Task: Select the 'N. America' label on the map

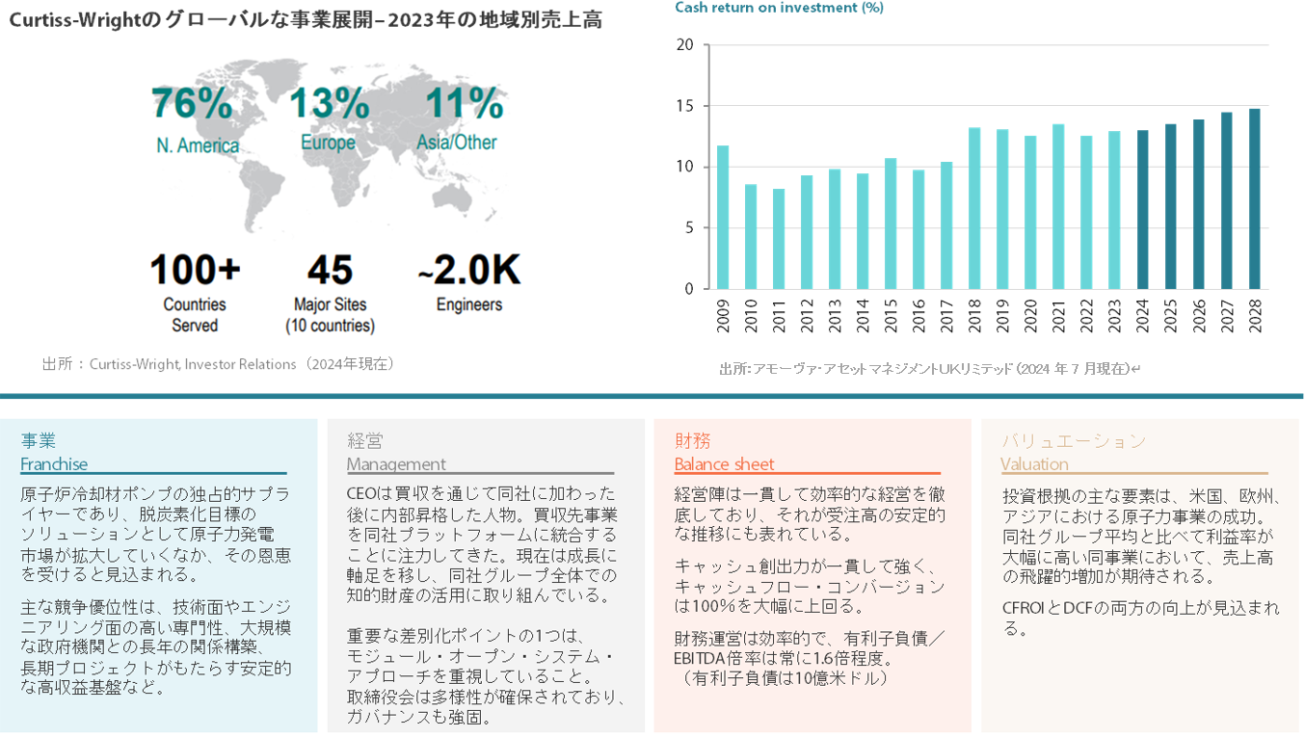Action: point(198,145)
